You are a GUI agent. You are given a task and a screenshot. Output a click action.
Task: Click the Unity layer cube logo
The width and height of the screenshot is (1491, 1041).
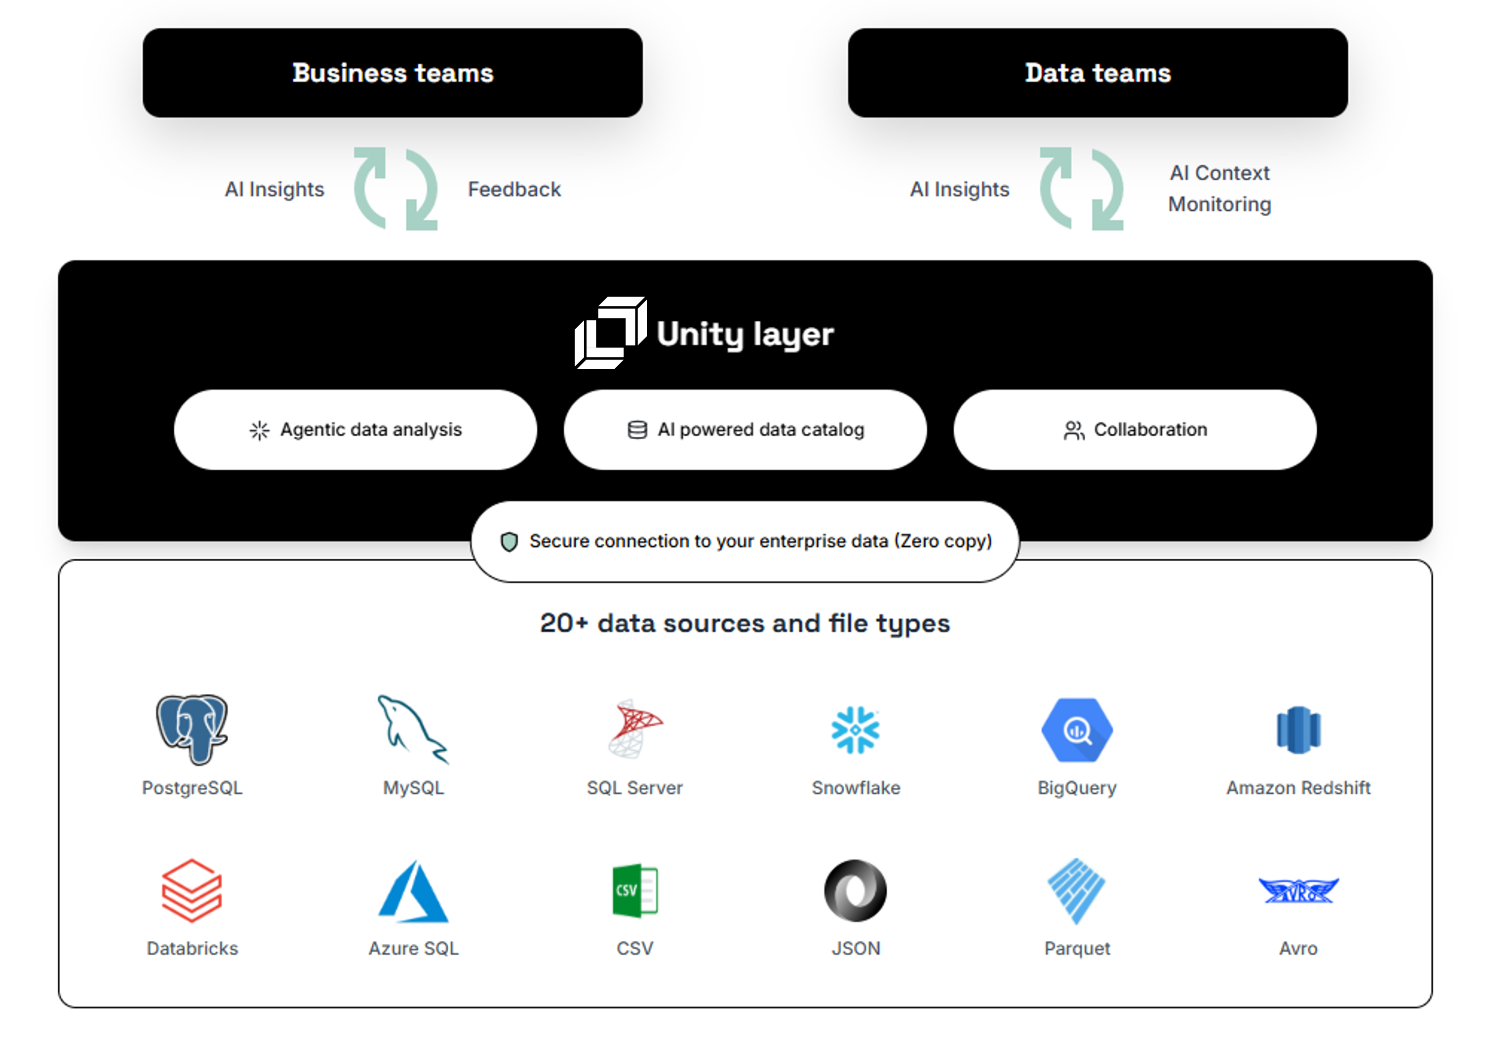(x=610, y=333)
